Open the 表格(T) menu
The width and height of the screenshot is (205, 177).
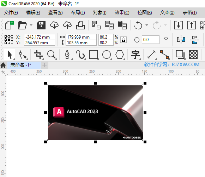189,13
